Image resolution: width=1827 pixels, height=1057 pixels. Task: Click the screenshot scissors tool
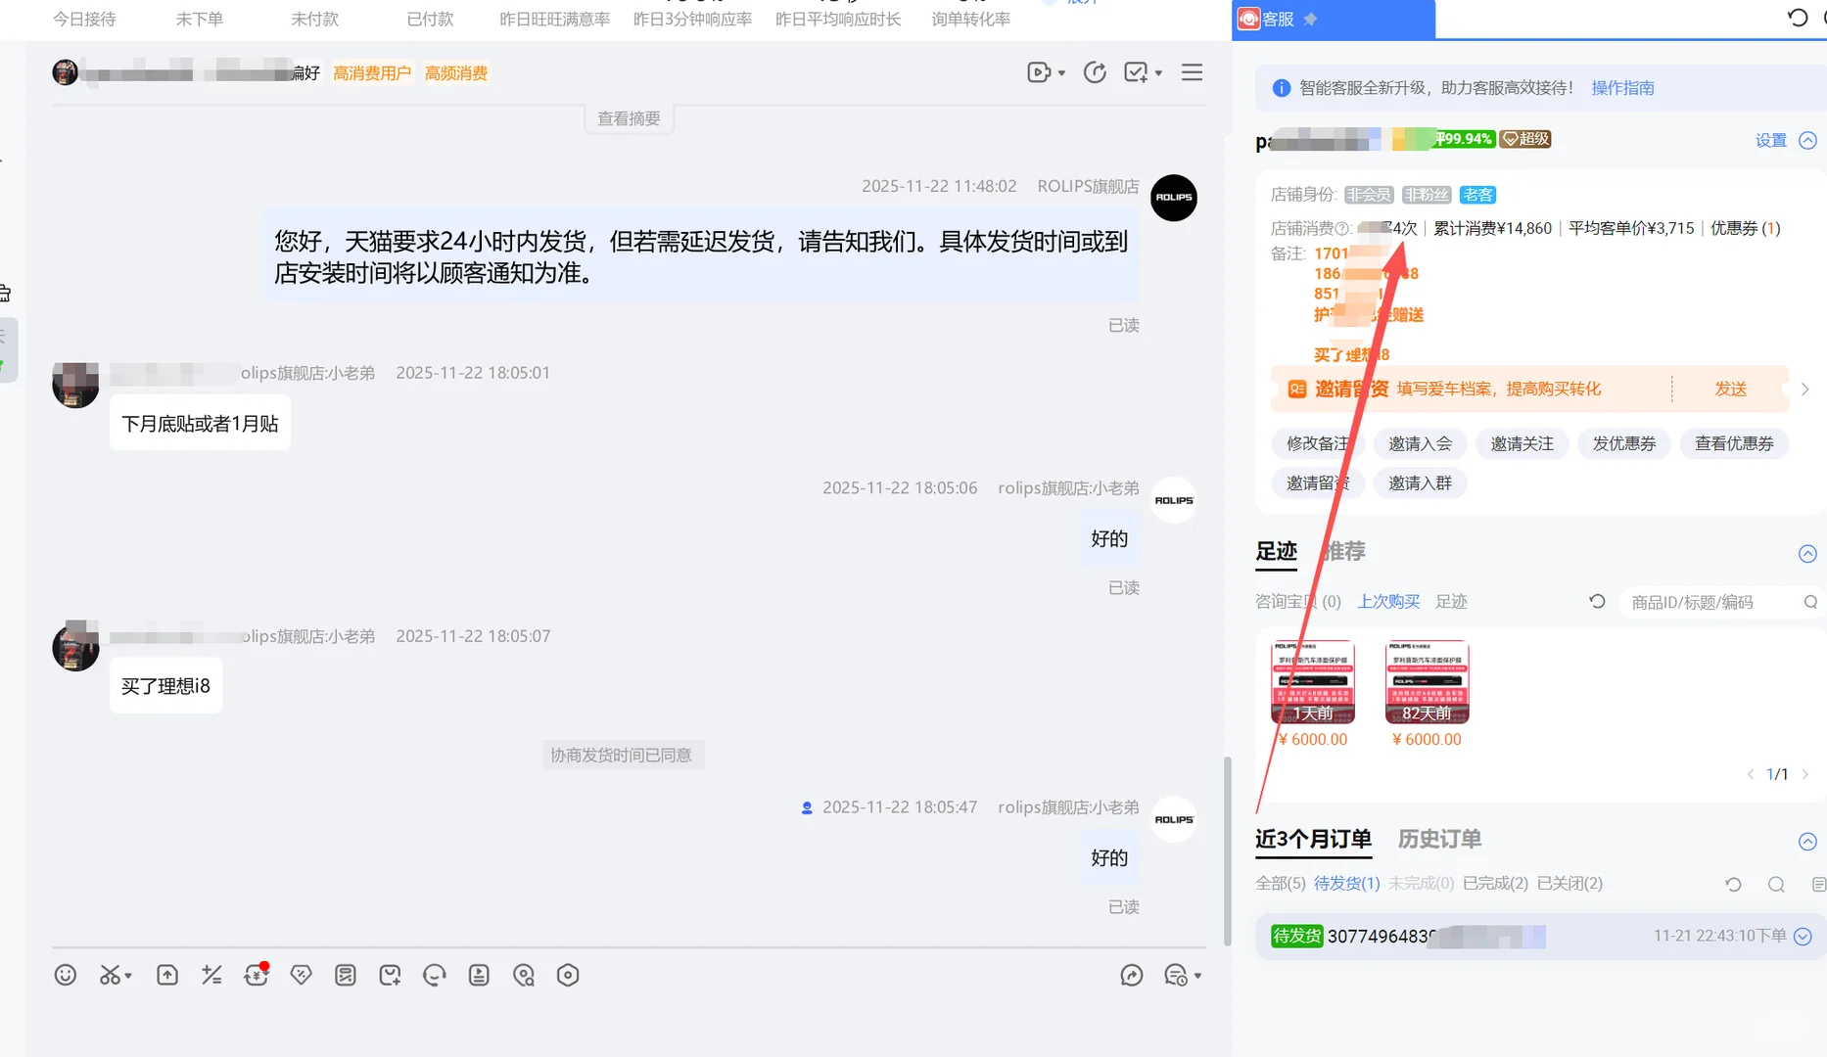[x=110, y=975]
